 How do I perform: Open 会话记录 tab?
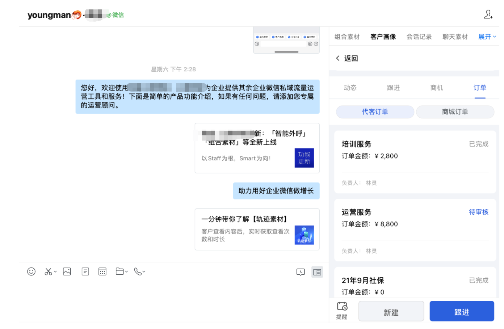pos(419,37)
